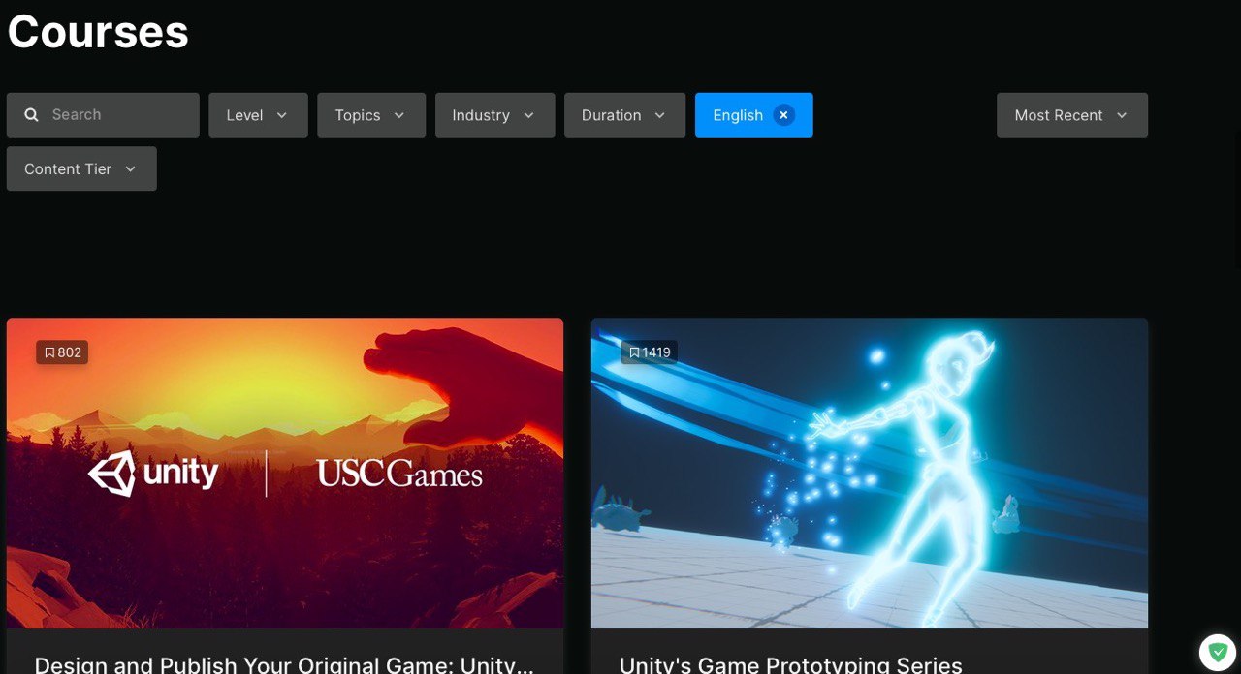
Task: Expand the Industry filter dropdown
Action: point(494,114)
